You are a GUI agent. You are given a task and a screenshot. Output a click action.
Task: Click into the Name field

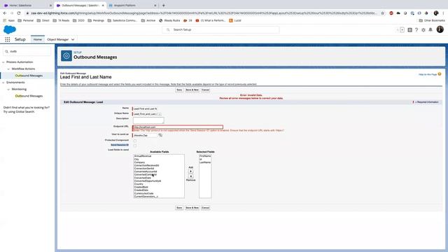point(145,109)
